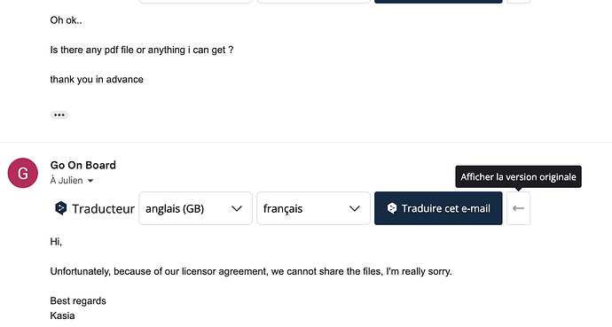Expand recipient details arrow next to À Julien
Screen dimensions: 612x327
coord(90,181)
